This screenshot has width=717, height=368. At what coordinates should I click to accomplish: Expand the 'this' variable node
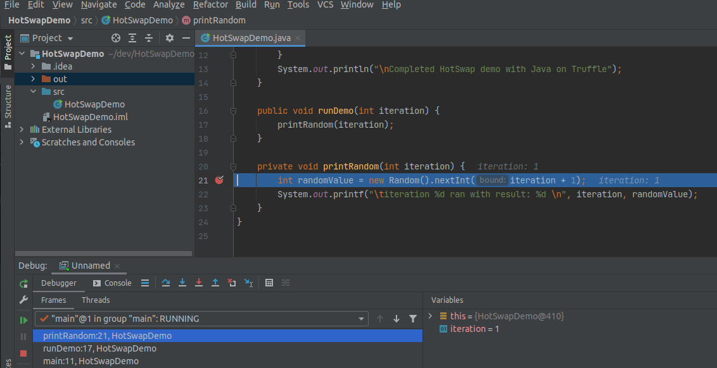(x=431, y=316)
